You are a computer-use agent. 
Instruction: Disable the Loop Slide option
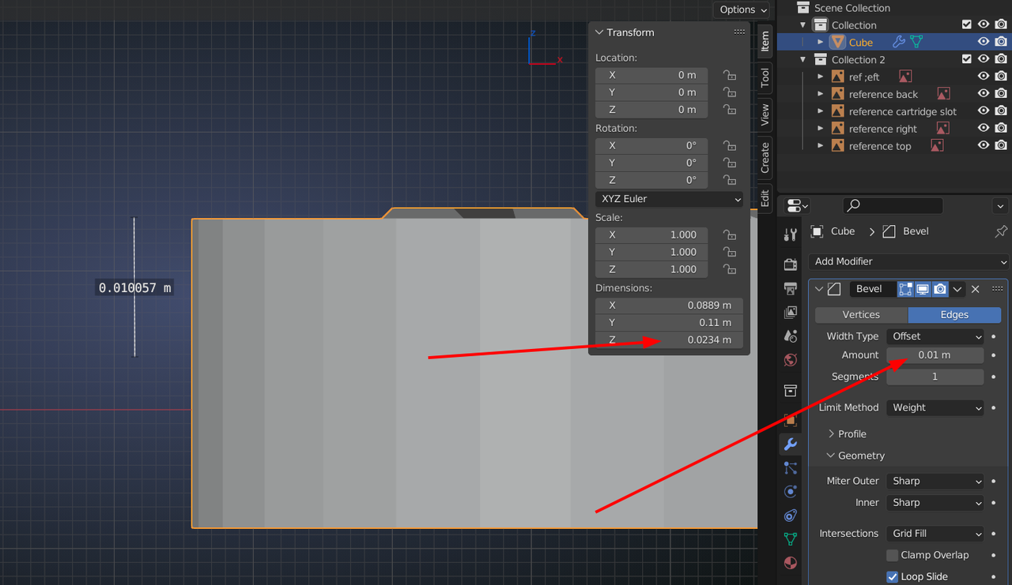[893, 576]
